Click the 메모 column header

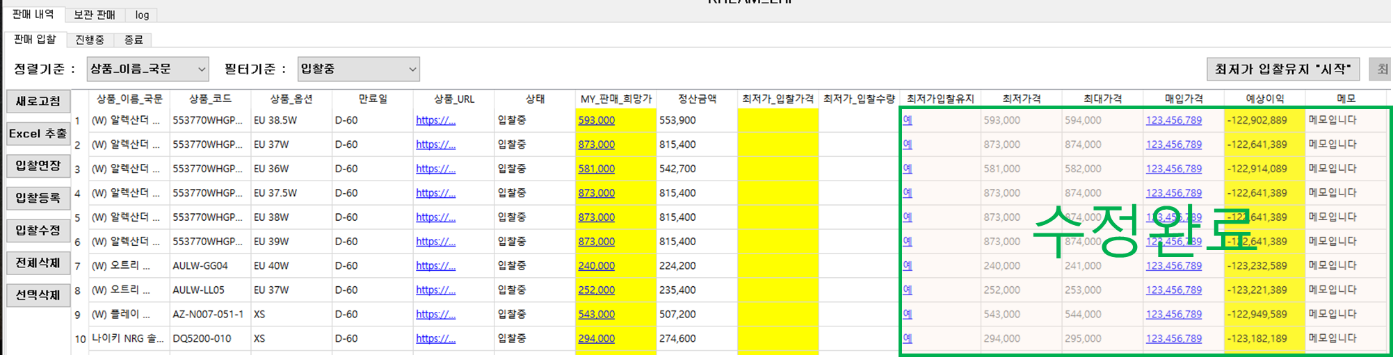pos(1346,99)
